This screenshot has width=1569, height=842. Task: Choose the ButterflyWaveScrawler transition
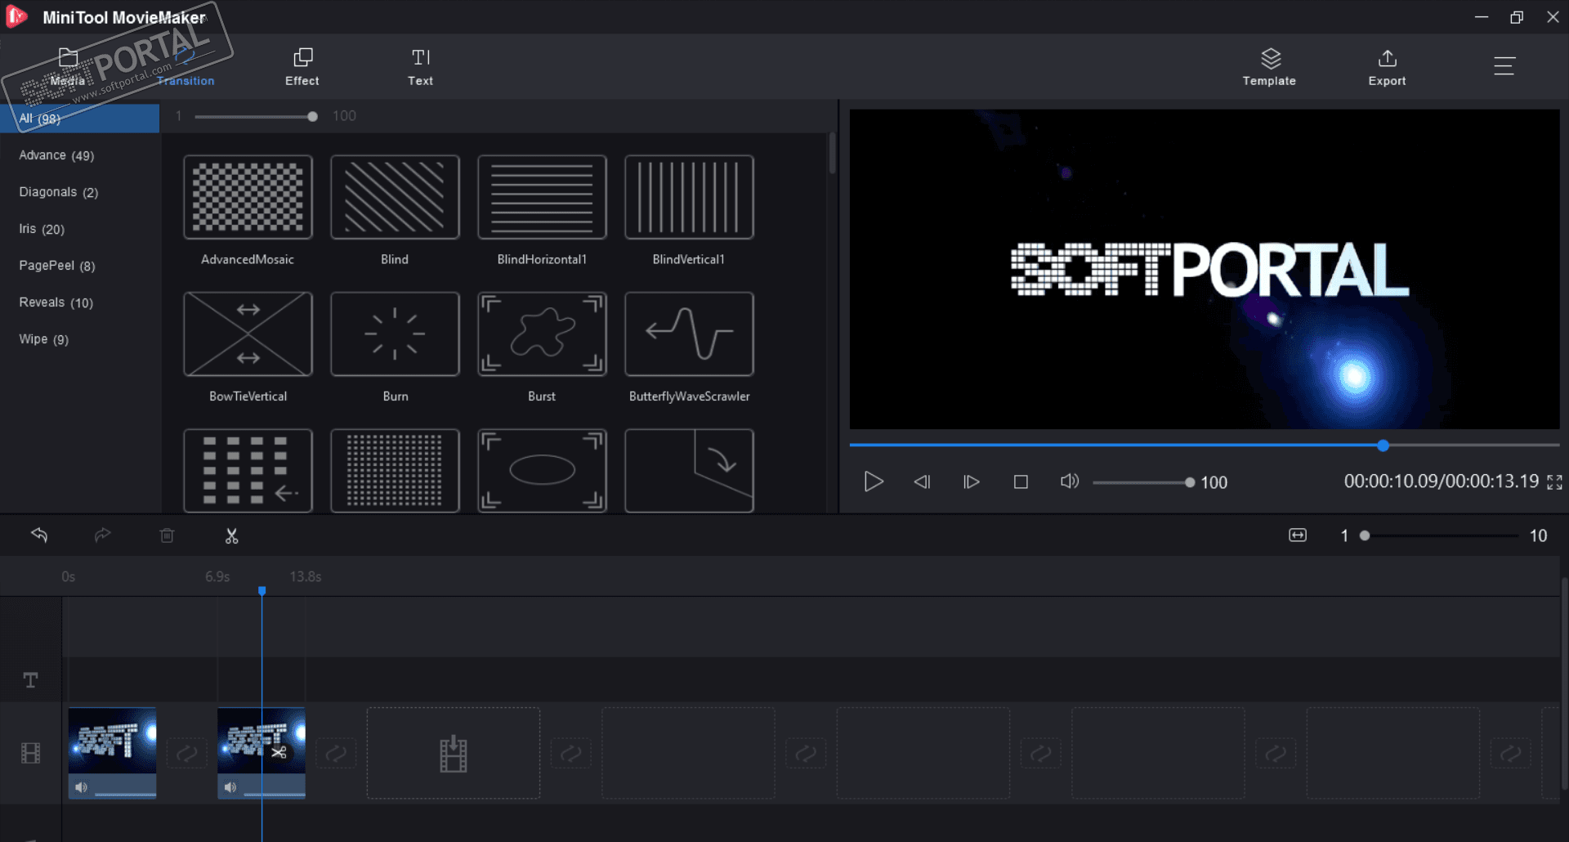689,334
